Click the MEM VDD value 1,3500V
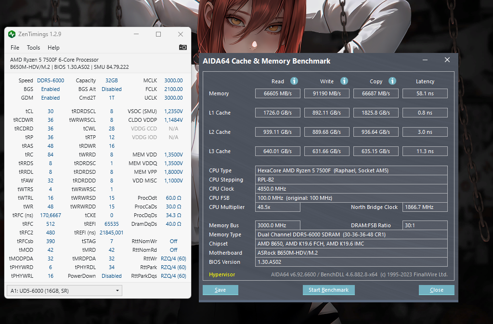 pos(173,155)
